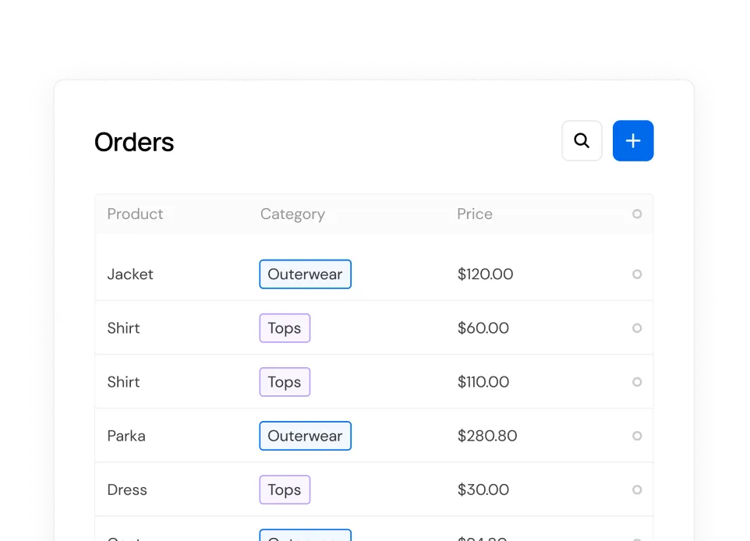Click the circle icon in the table header row
Image resolution: width=750 pixels, height=541 pixels.
coord(637,214)
